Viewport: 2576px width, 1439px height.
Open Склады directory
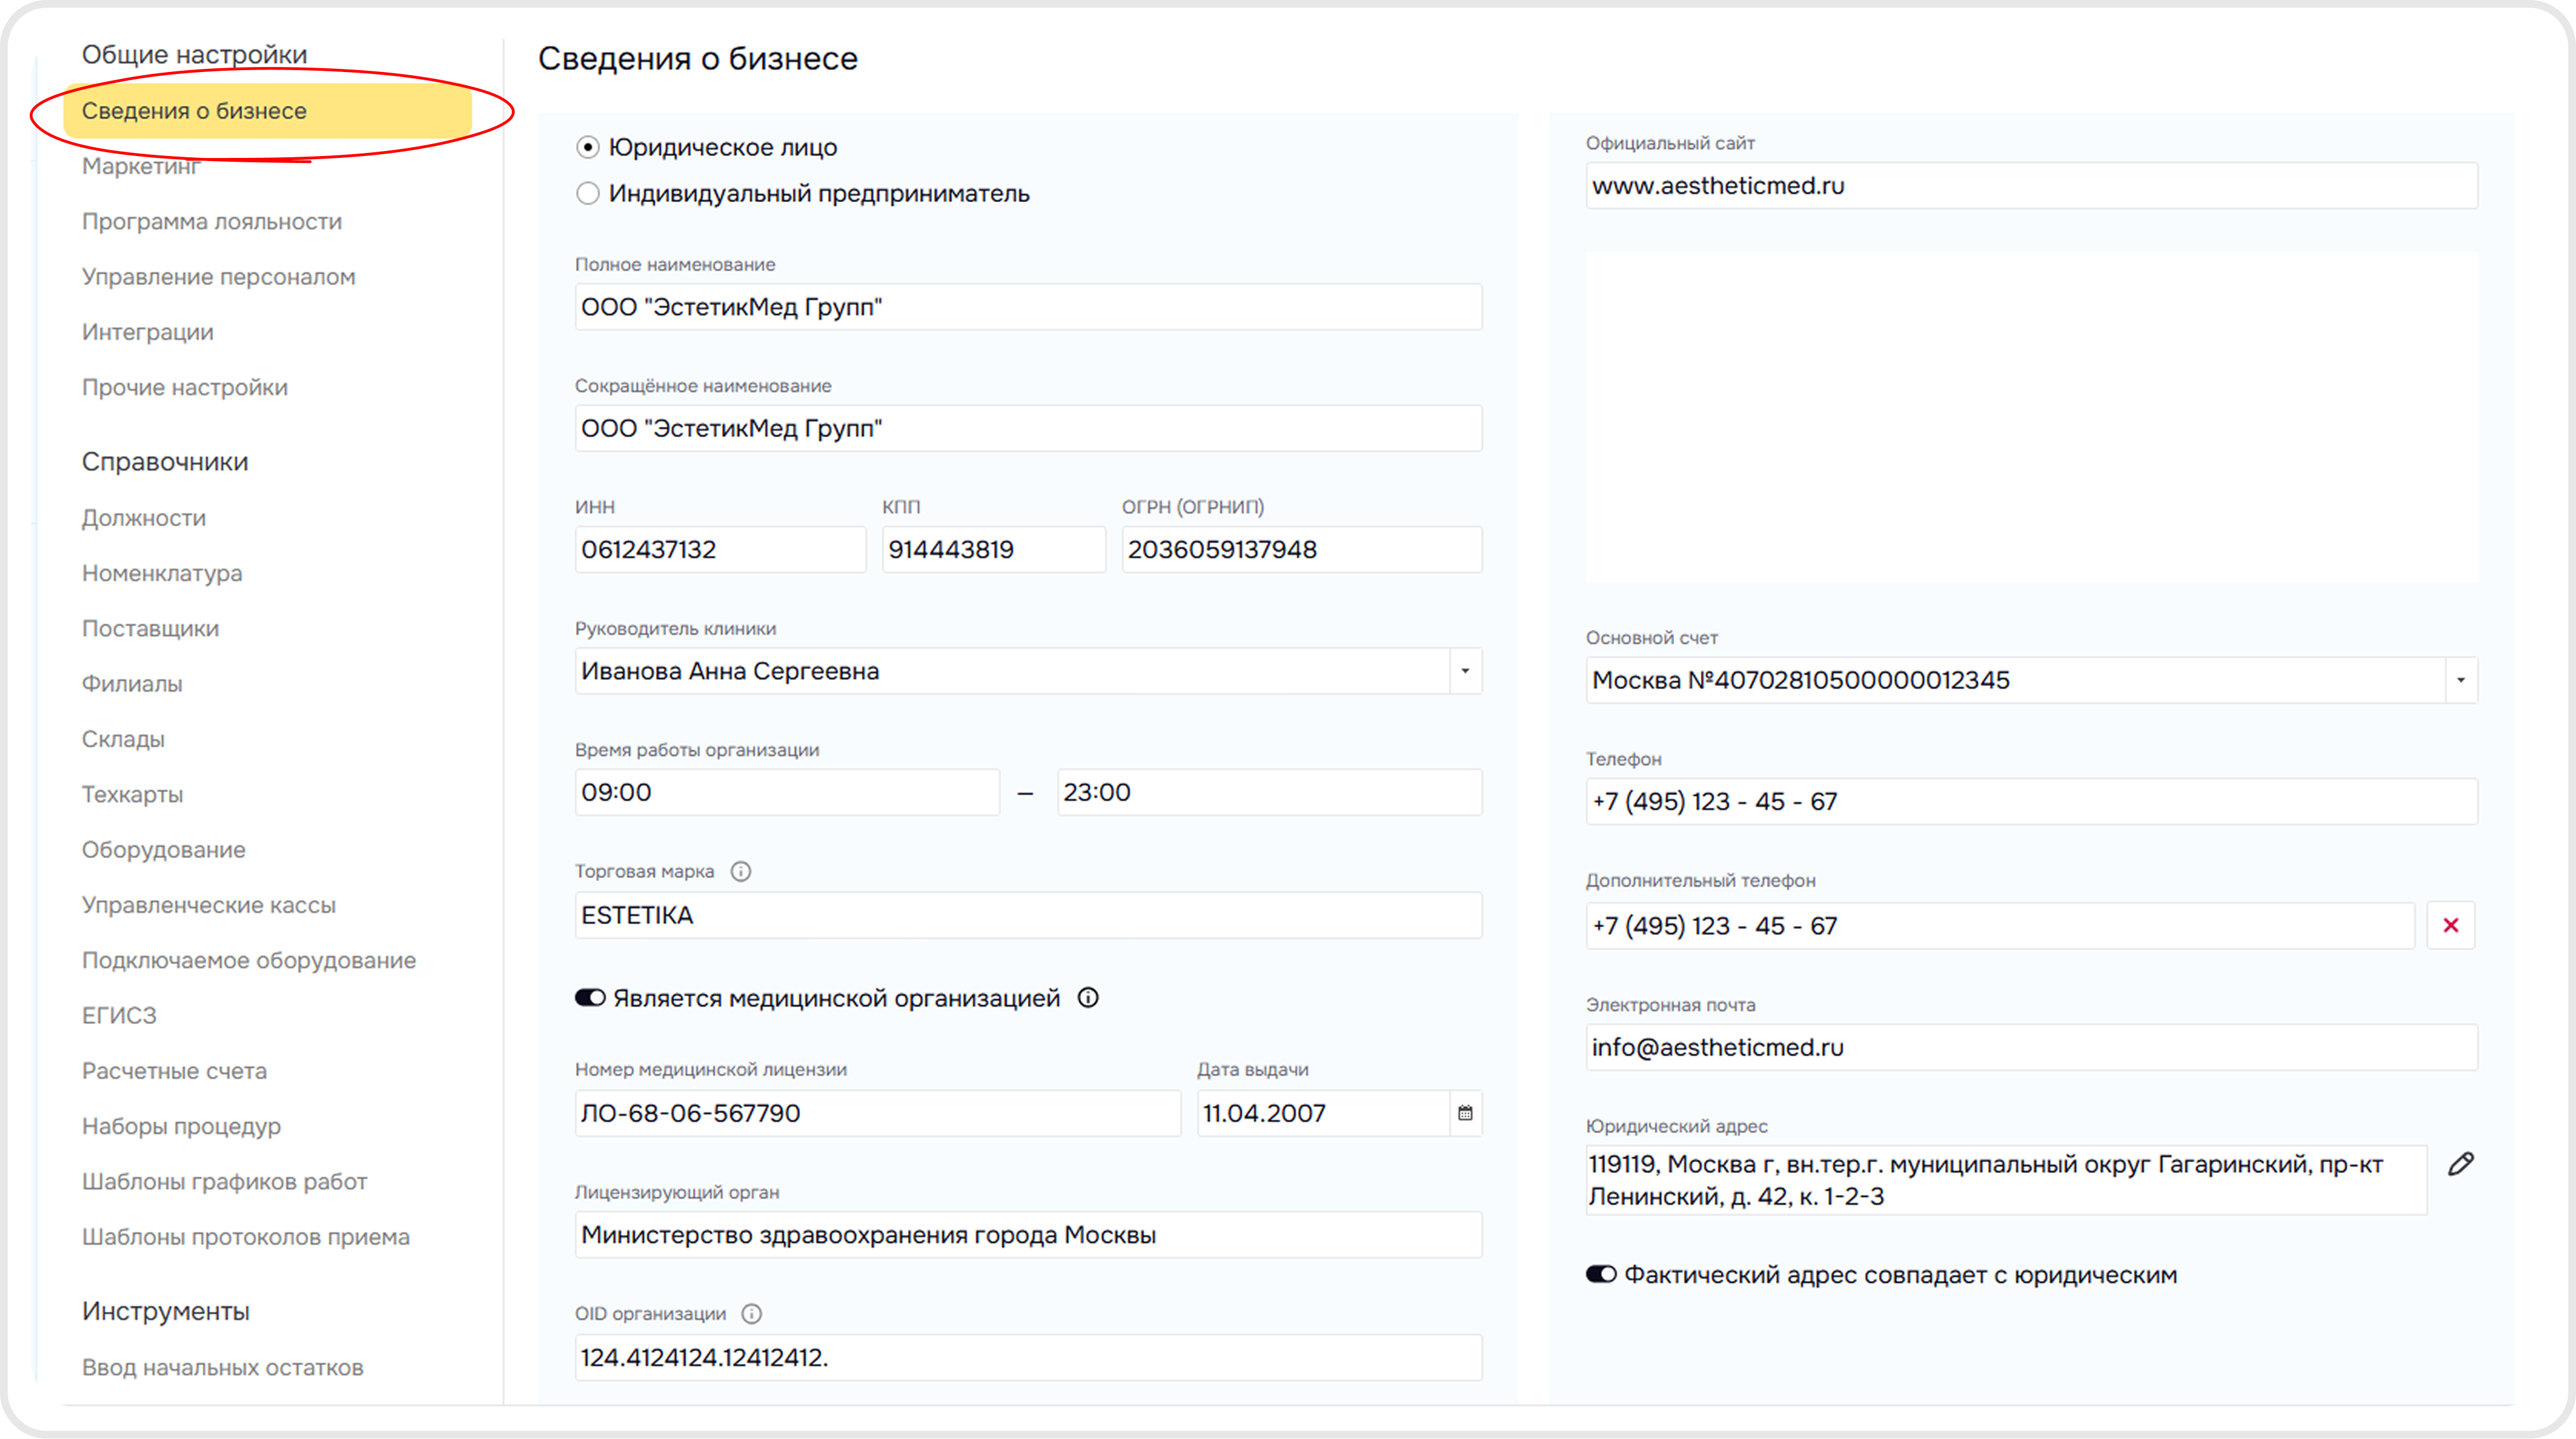click(123, 739)
